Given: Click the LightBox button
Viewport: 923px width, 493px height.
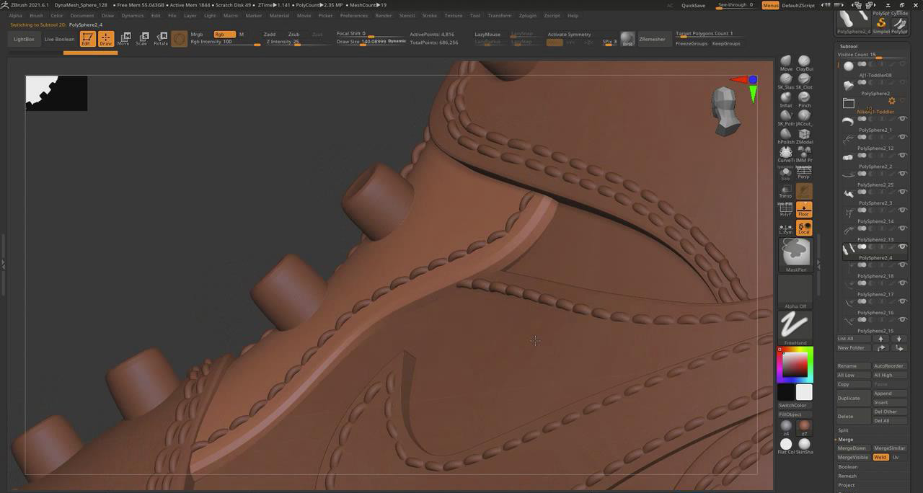Looking at the screenshot, I should pos(24,39).
